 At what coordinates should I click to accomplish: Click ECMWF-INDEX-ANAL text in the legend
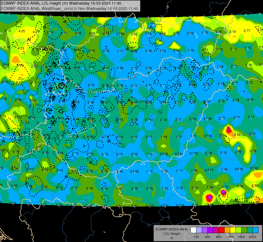pos(172,229)
